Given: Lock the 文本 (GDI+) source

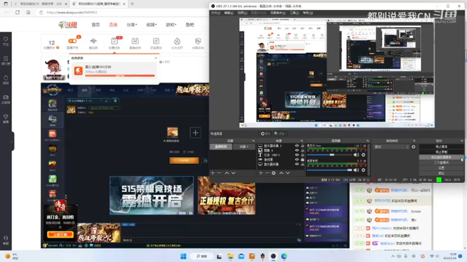Looking at the screenshot, I should pyautogui.click(x=302, y=155).
